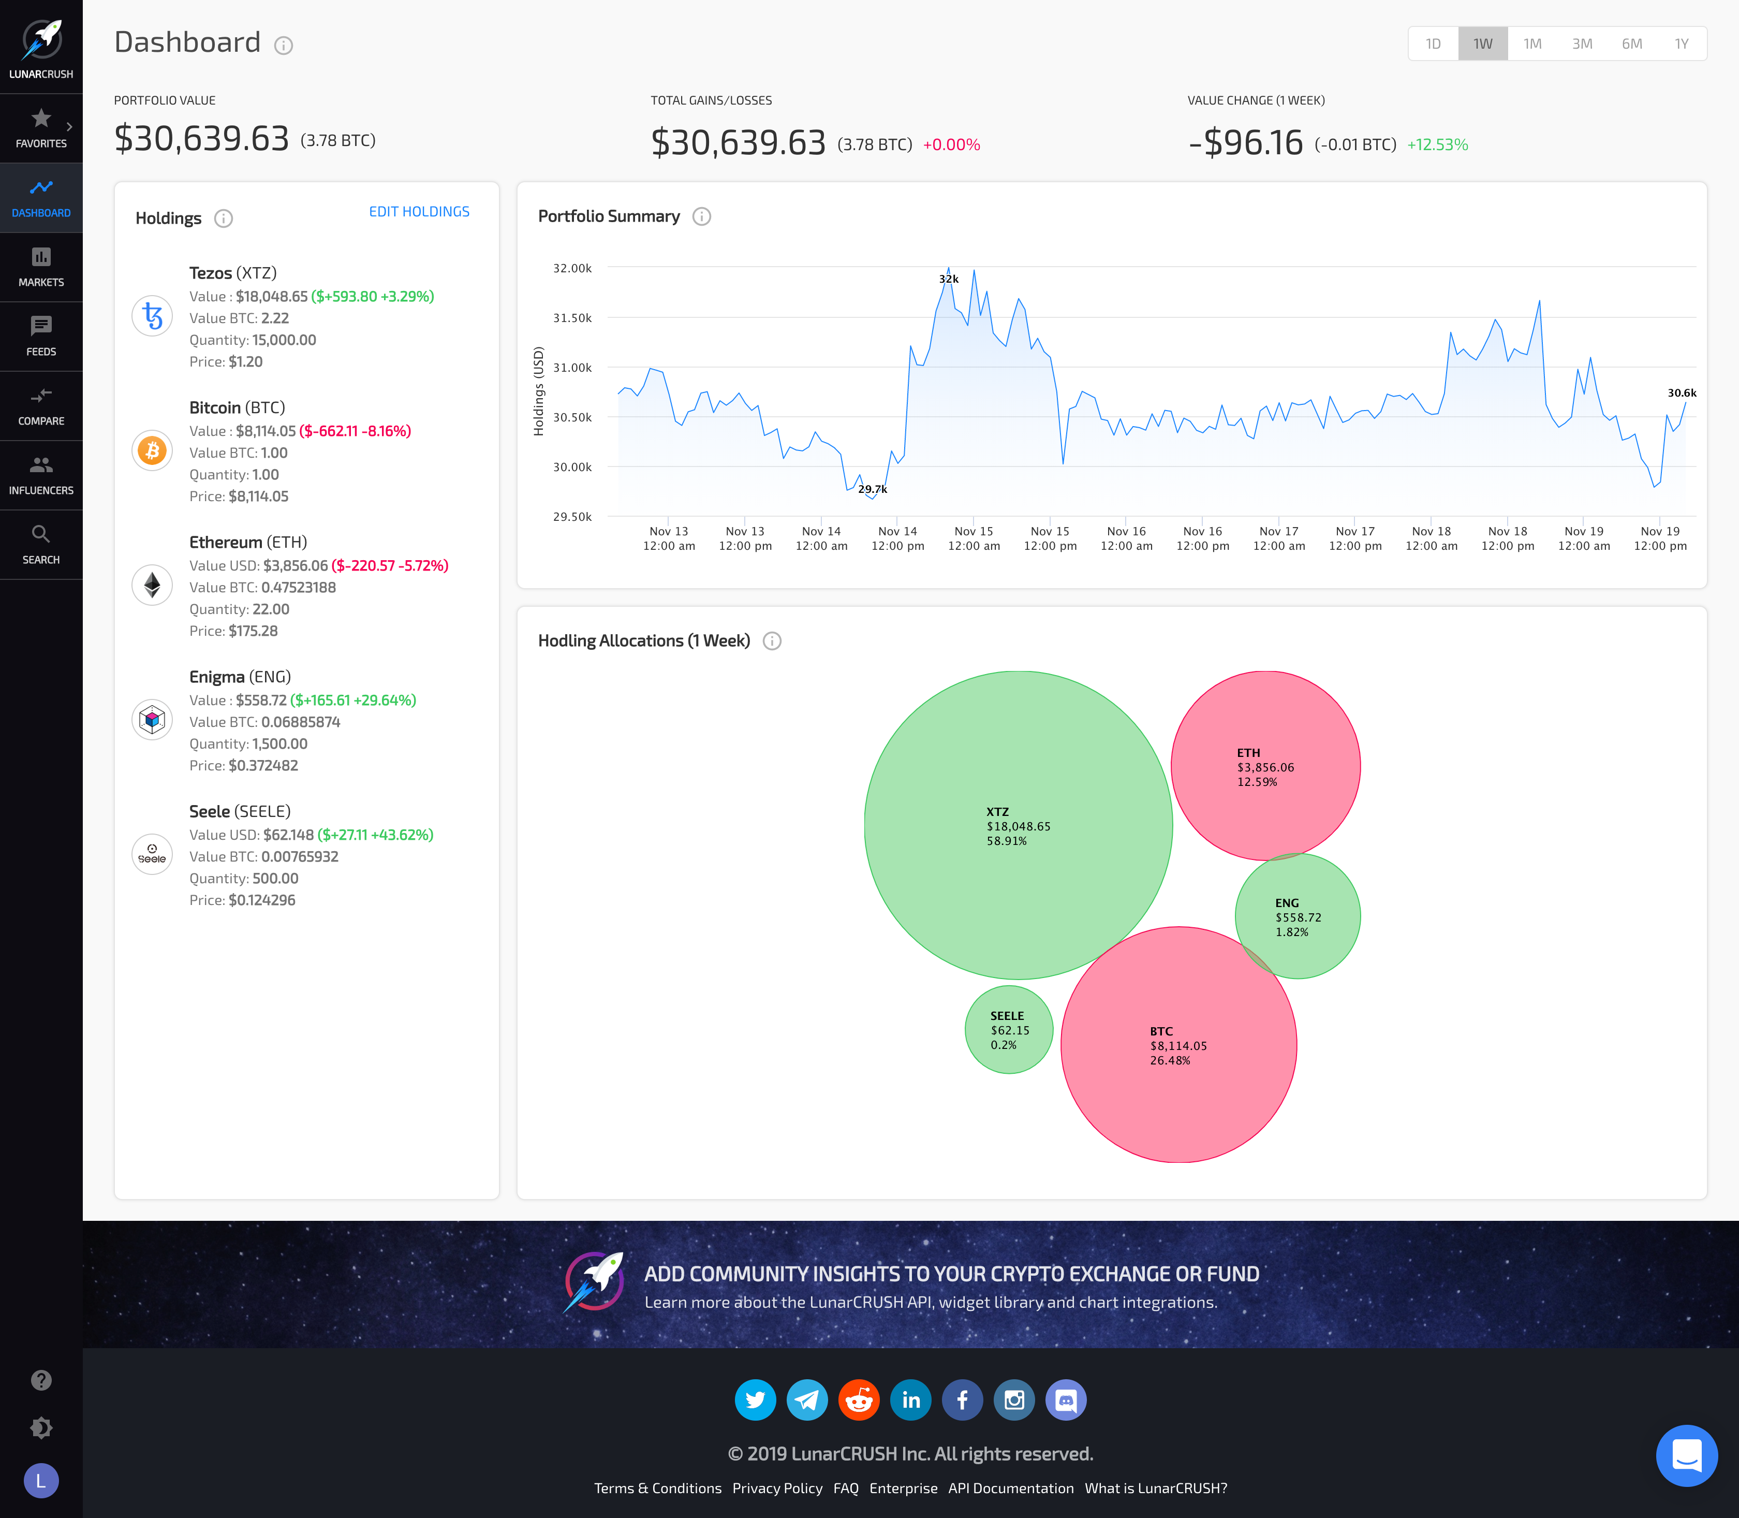
Task: Click the 29.7k low chart label
Action: [x=872, y=489]
